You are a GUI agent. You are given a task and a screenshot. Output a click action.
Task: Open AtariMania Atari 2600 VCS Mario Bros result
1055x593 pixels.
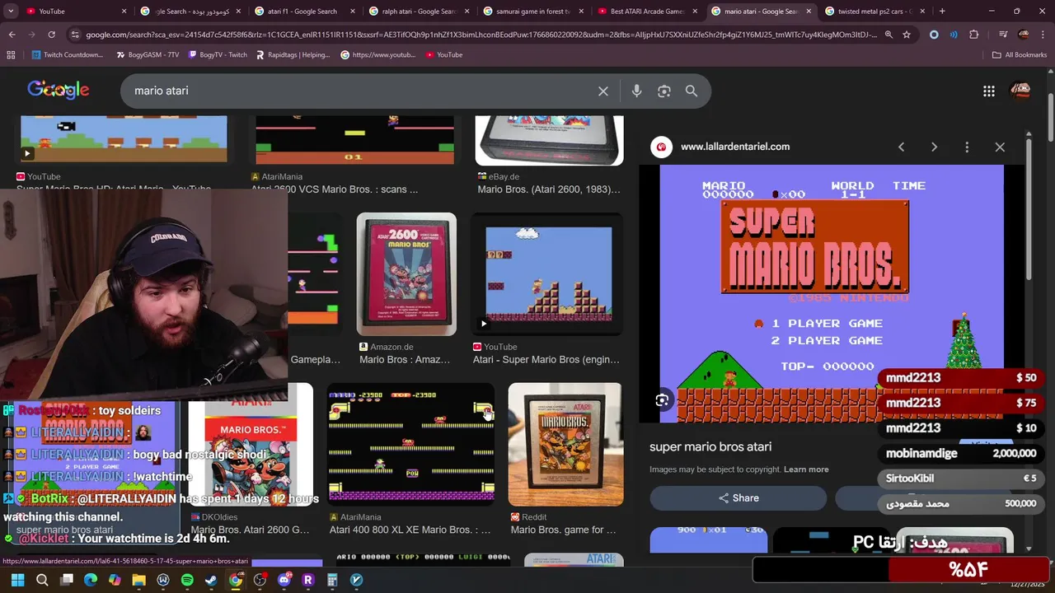coord(335,189)
